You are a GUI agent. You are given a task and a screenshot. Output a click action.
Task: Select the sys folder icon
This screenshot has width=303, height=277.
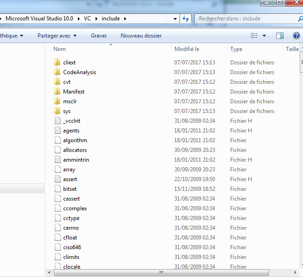tap(57, 111)
